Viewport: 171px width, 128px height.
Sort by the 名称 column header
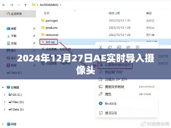47,13
